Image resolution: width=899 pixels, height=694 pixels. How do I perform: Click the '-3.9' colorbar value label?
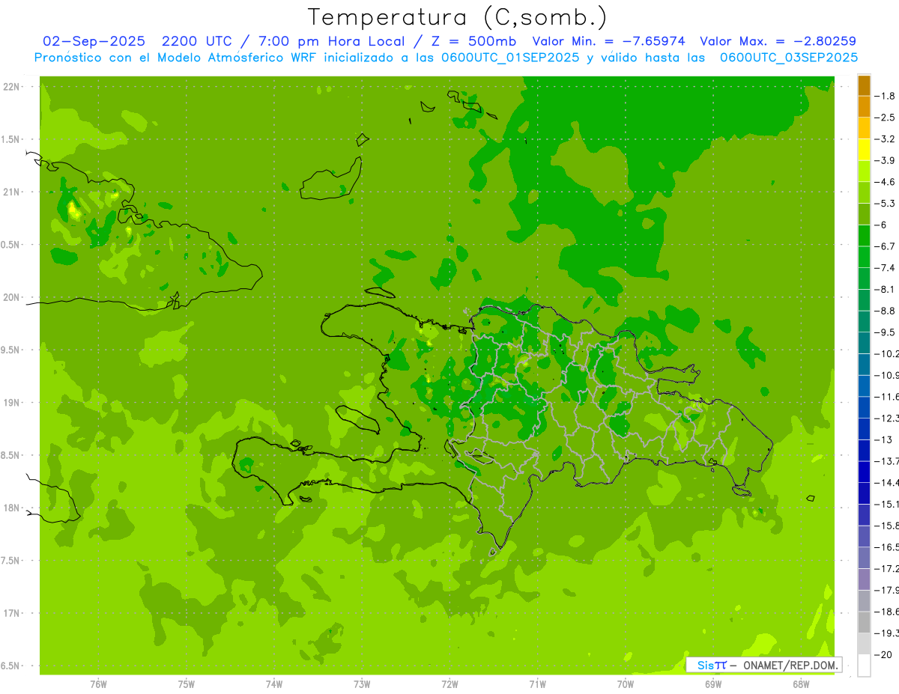click(885, 160)
